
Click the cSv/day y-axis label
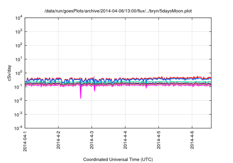click(x=9, y=73)
